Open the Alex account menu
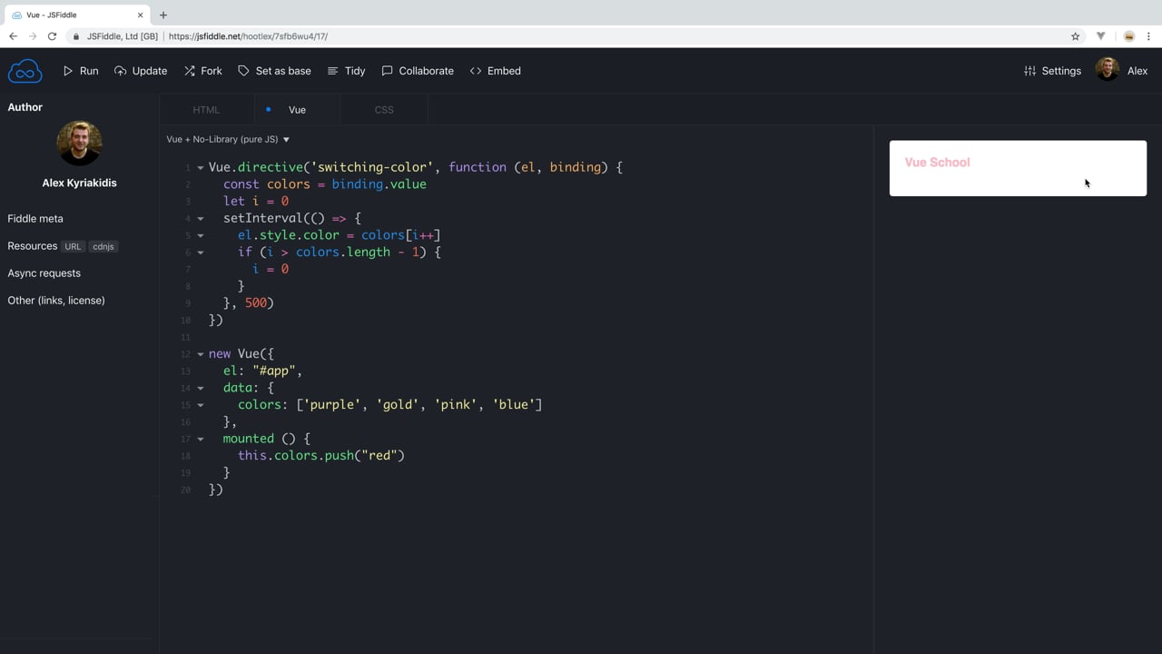 (1137, 71)
